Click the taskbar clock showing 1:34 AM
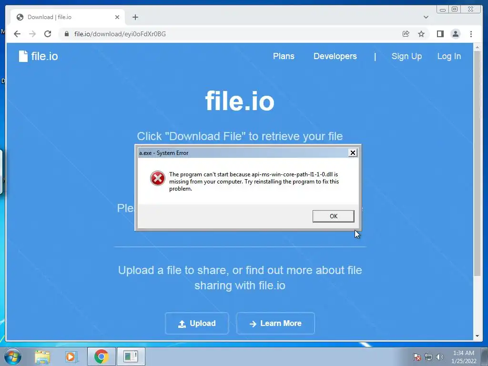The image size is (488, 366). pyautogui.click(x=463, y=357)
